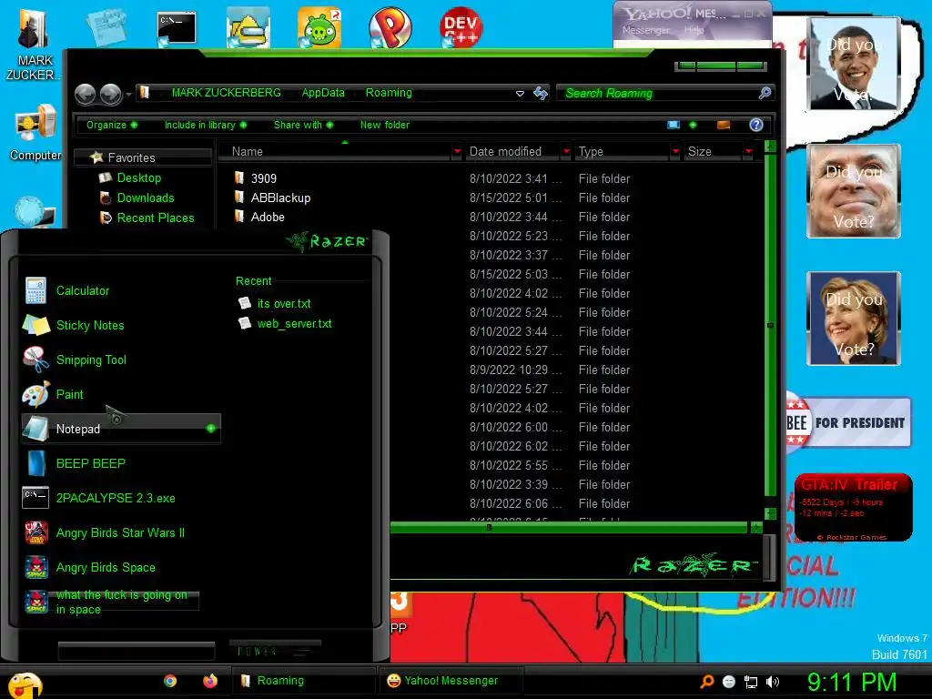This screenshot has height=699, width=932.
Task: Select the Adobe folder
Action: 268,217
